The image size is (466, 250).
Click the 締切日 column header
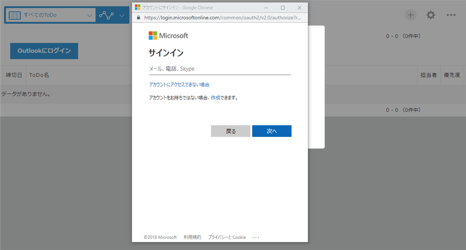coord(14,75)
